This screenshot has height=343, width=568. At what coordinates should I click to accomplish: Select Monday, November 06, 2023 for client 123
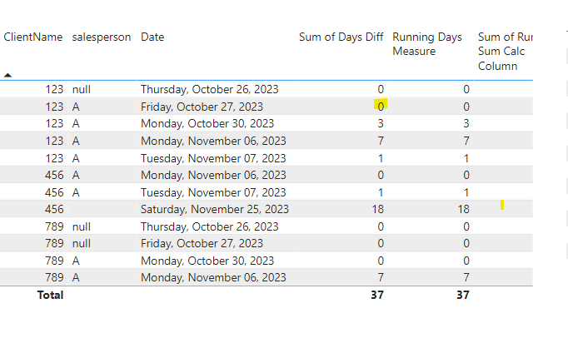[x=213, y=141]
